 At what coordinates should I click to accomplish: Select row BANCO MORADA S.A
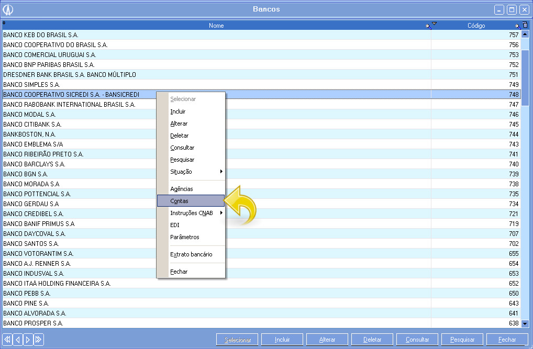point(261,184)
